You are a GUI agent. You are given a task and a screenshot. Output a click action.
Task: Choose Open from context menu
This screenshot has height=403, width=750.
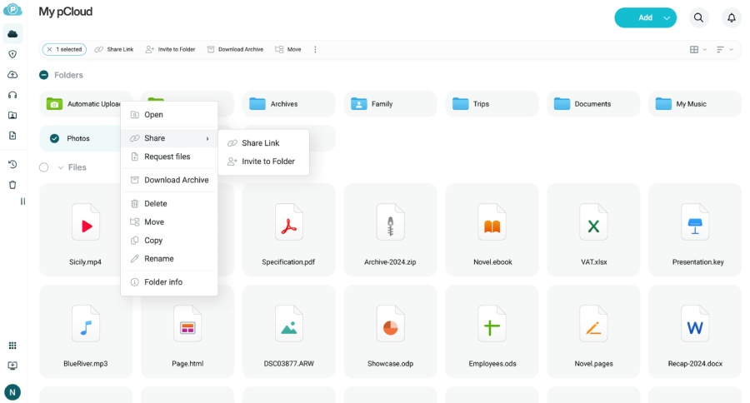pos(169,115)
